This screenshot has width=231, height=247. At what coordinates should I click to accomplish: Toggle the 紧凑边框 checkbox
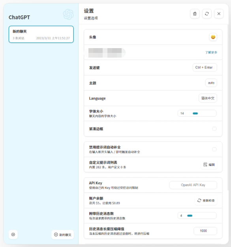214,129
